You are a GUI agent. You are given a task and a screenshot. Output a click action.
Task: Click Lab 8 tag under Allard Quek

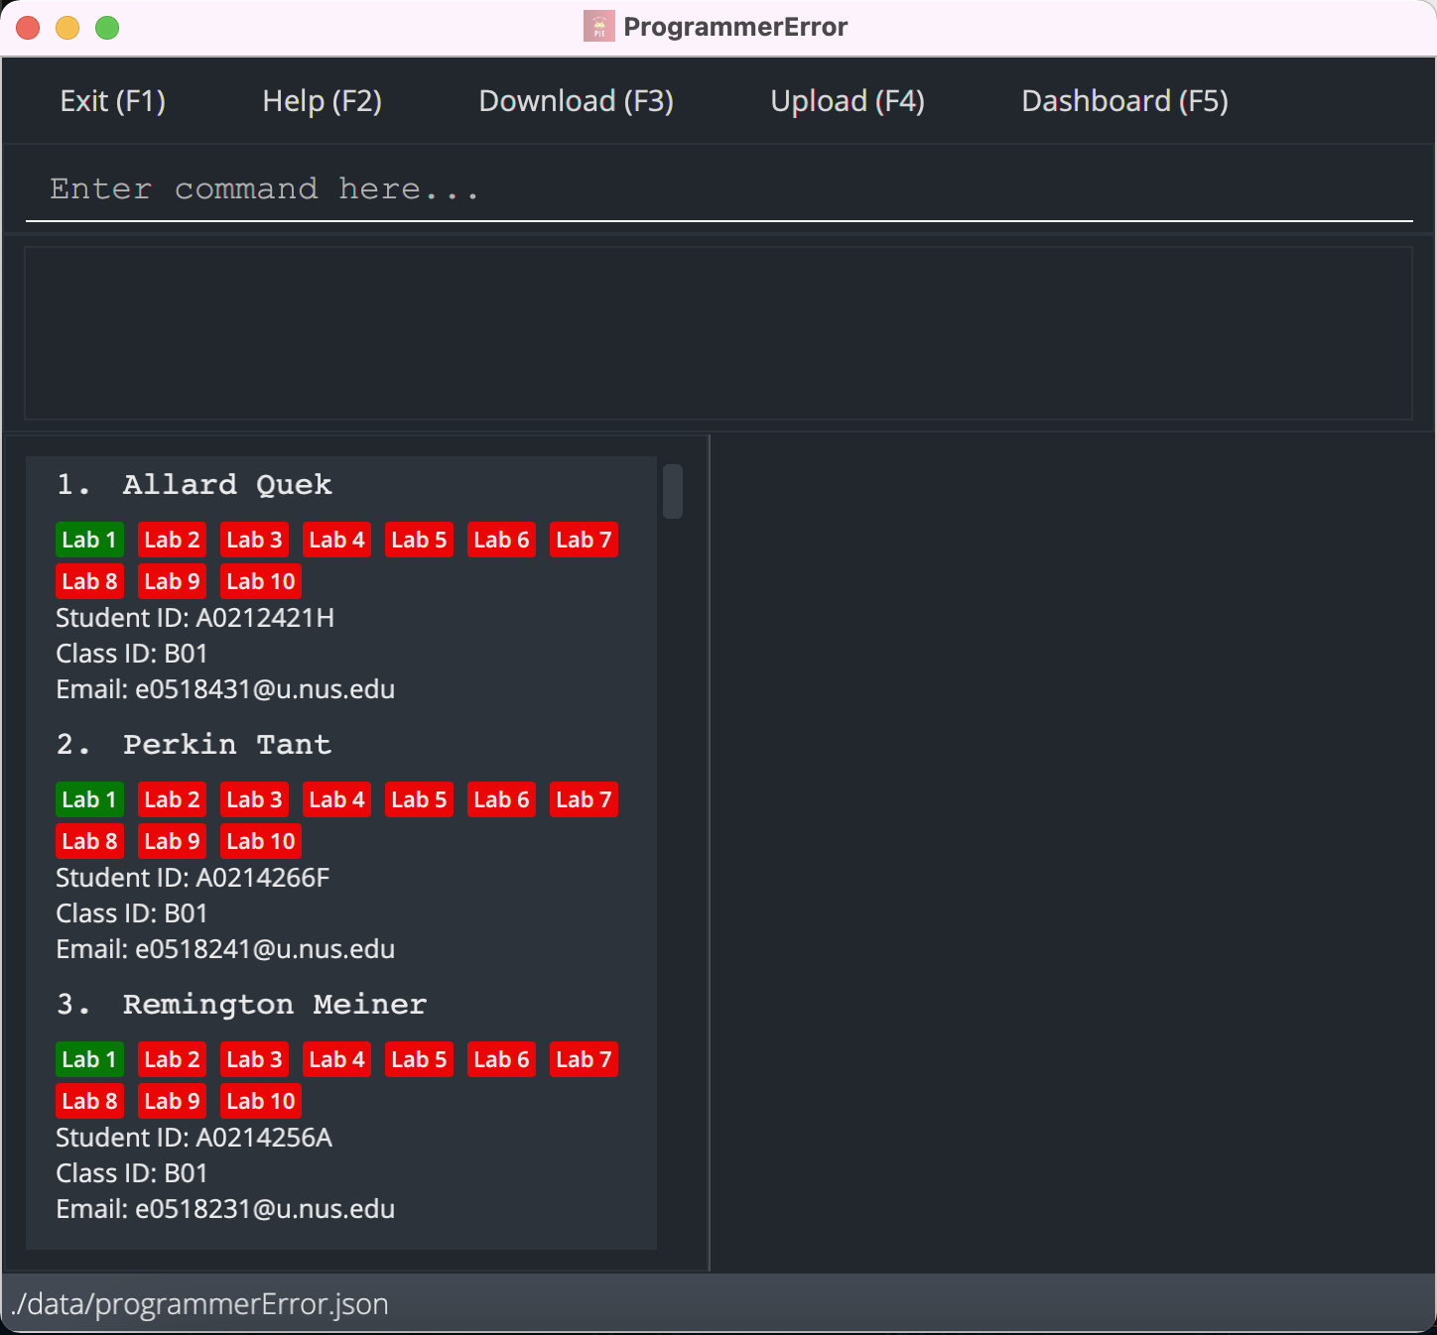[89, 581]
